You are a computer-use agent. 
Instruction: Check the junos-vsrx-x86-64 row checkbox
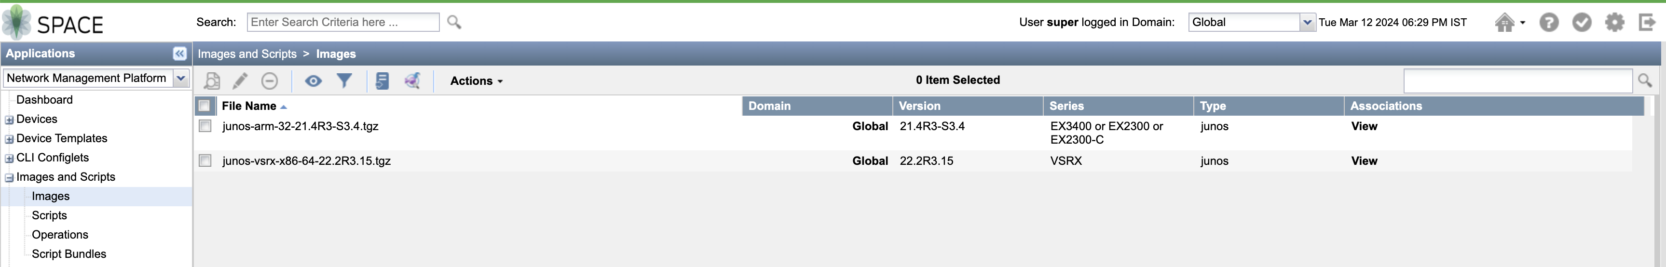(x=205, y=160)
